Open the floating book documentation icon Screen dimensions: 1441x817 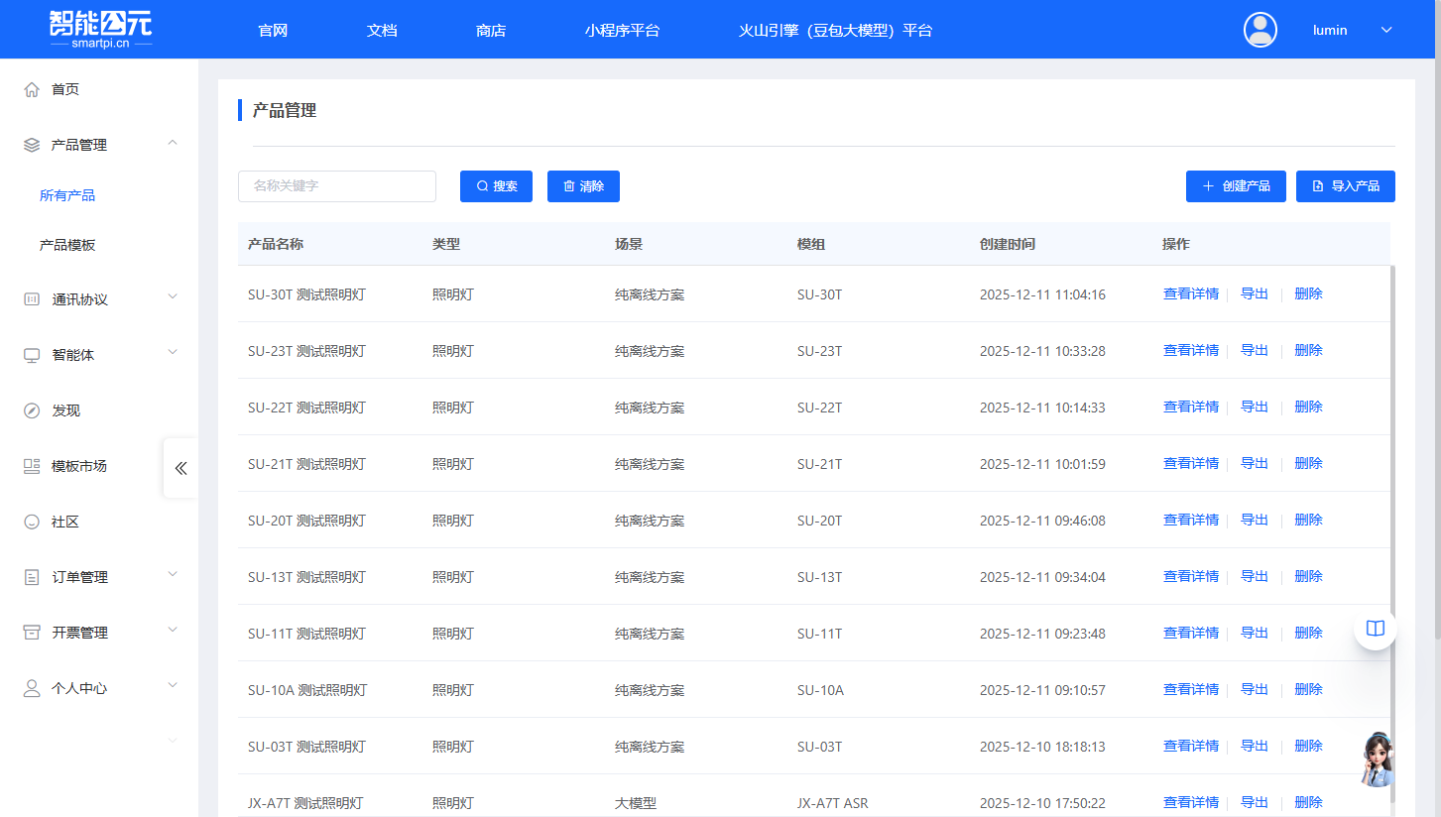[1375, 629]
